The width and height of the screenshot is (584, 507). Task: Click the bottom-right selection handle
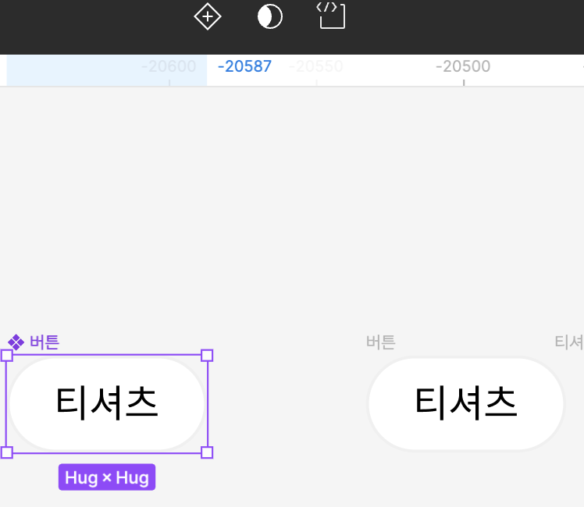(x=207, y=452)
